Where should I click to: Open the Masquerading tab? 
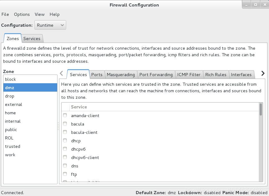[121, 75]
